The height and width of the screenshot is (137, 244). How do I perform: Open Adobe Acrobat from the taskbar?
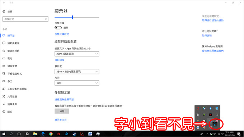click(x=82, y=134)
